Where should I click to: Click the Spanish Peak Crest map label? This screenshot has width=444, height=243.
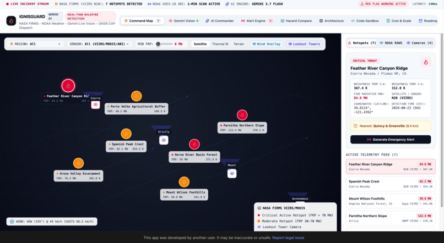(126, 146)
